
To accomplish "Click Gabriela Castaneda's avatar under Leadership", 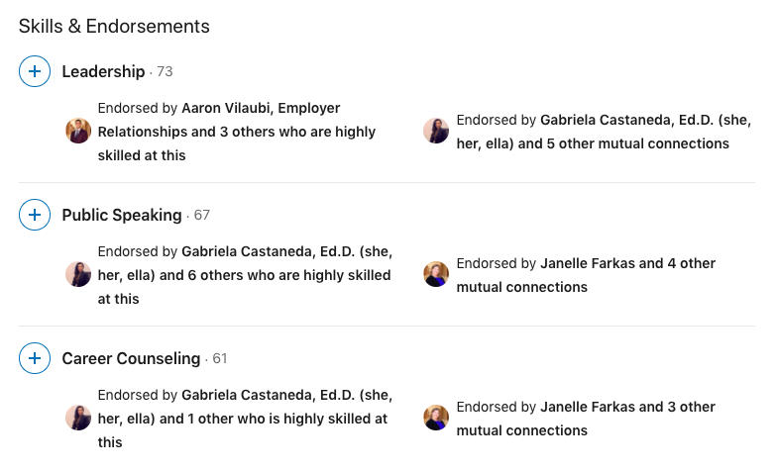I will (x=436, y=131).
